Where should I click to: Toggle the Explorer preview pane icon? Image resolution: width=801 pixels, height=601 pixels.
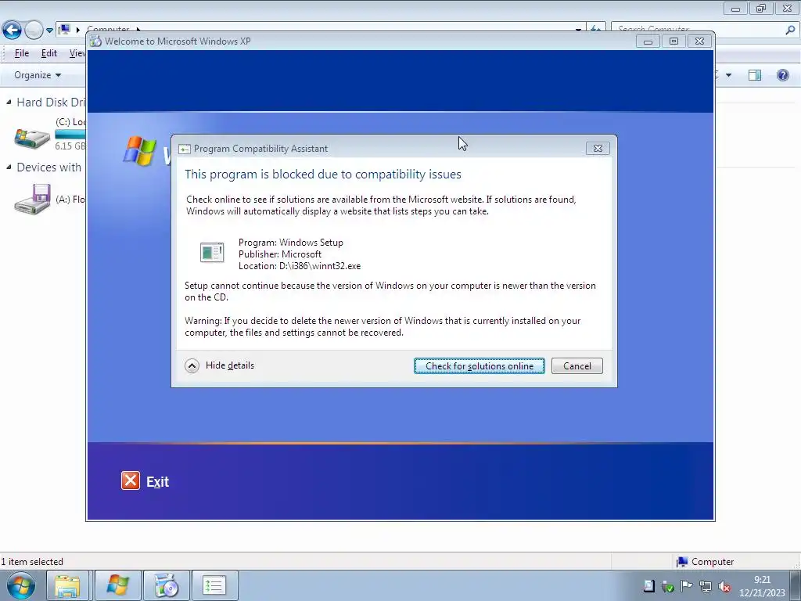click(x=755, y=76)
